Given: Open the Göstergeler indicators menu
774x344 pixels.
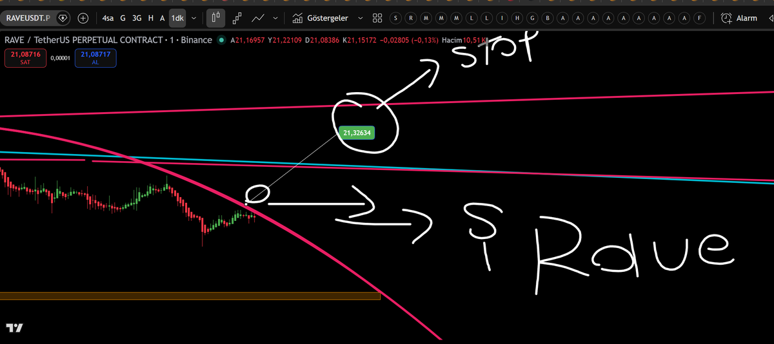Looking at the screenshot, I should (321, 18).
